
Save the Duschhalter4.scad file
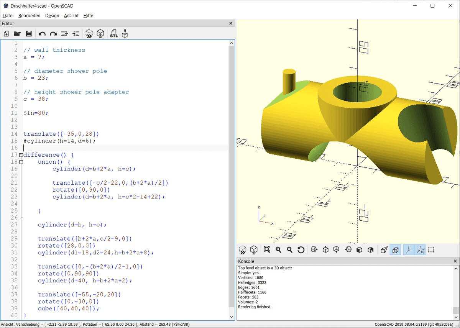(x=28, y=34)
